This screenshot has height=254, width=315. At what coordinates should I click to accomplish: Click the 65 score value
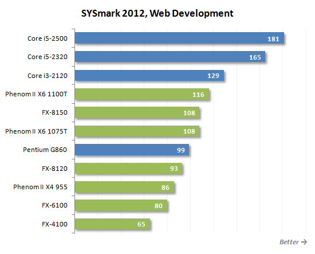pos(141,224)
